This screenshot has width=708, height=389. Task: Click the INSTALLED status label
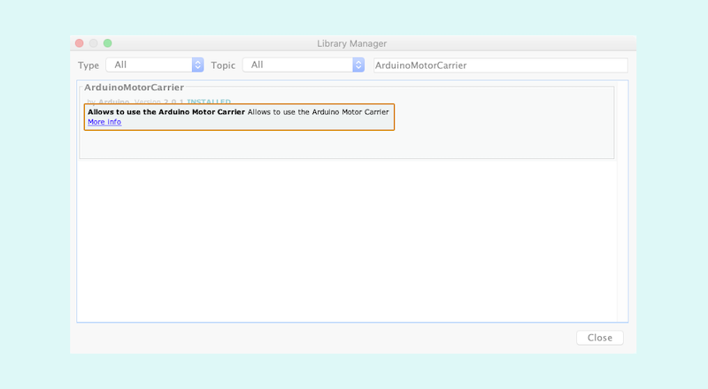tap(209, 102)
